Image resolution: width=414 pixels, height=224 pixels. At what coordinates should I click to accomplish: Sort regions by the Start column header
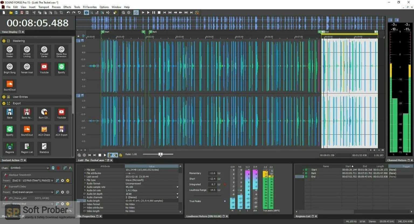coord(349,166)
